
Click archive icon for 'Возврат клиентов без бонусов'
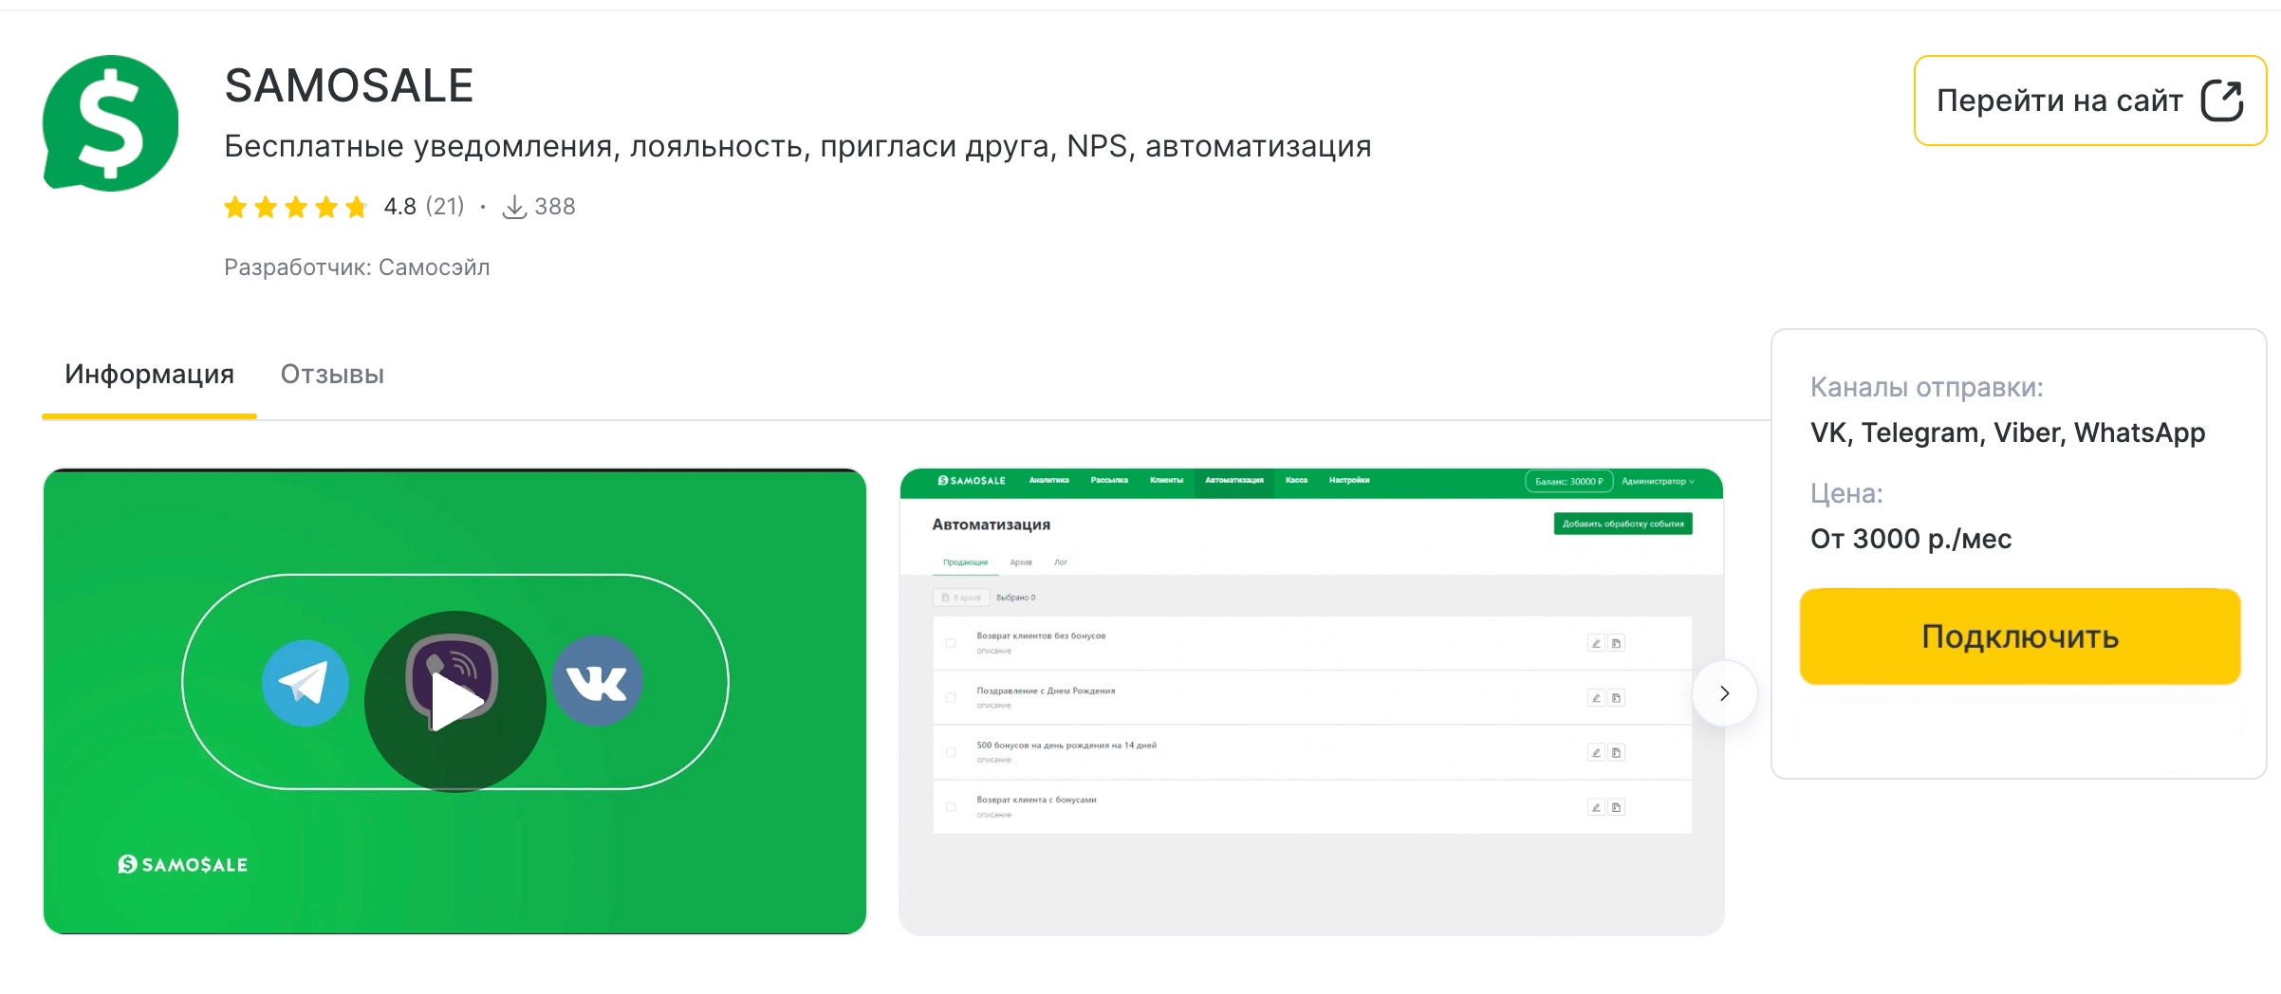click(x=1616, y=643)
